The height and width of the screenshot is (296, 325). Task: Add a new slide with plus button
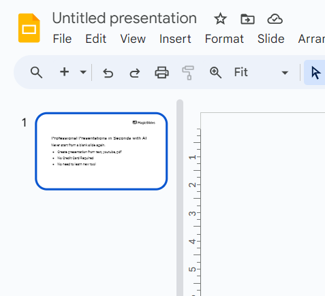pos(65,72)
